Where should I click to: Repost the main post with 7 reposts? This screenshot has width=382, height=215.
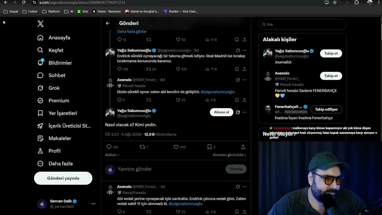click(x=142, y=147)
